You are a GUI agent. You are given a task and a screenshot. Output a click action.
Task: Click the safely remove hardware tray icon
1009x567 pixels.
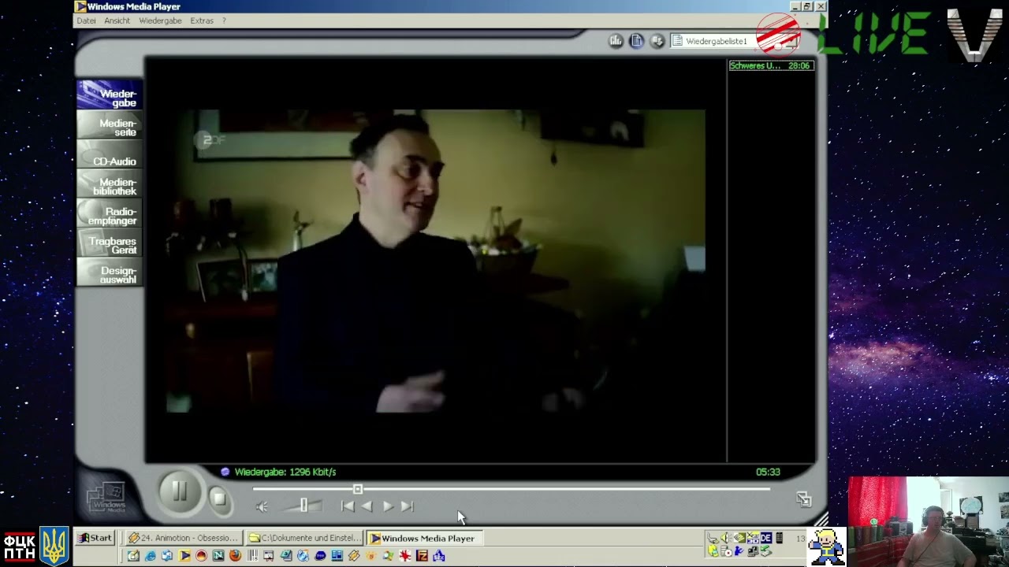click(x=713, y=539)
